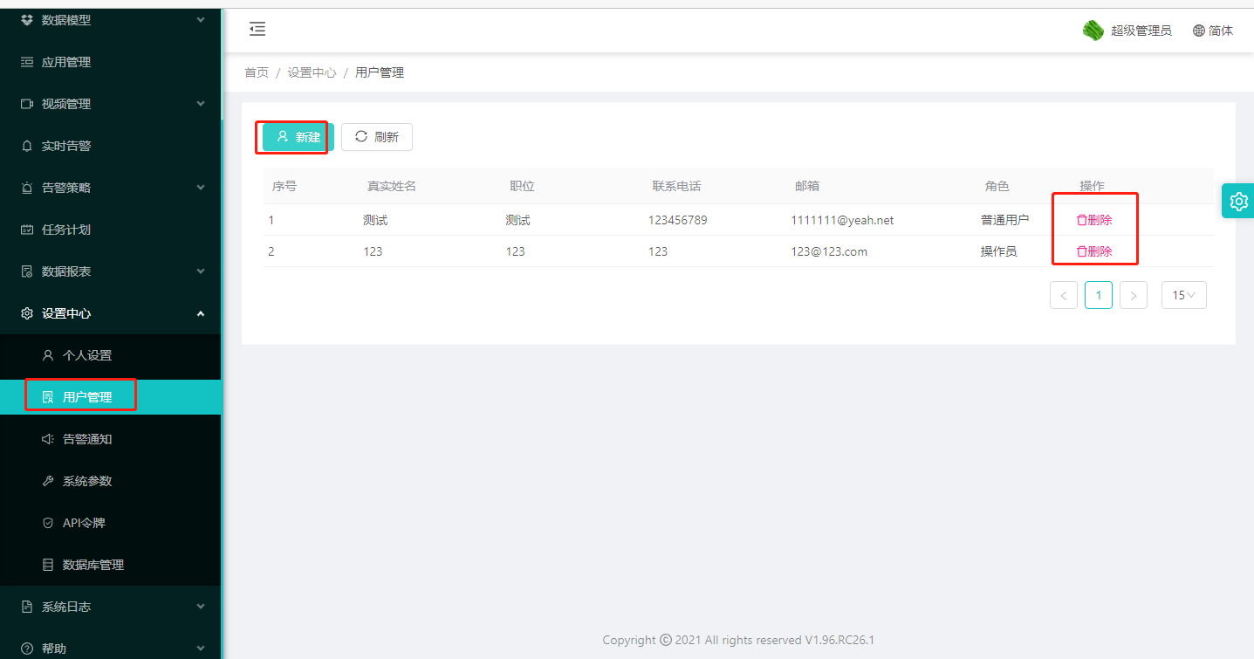Image resolution: width=1254 pixels, height=659 pixels.
Task: Select page 1 in pagination
Action: 1098,296
